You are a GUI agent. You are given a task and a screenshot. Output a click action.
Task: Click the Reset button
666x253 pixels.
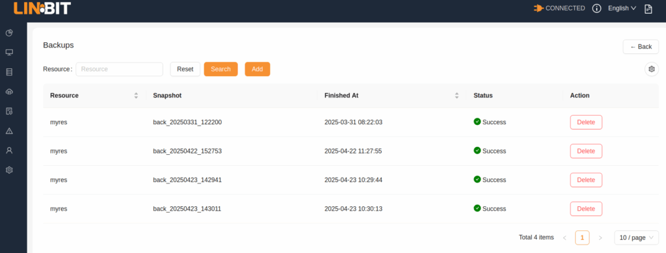(185, 69)
